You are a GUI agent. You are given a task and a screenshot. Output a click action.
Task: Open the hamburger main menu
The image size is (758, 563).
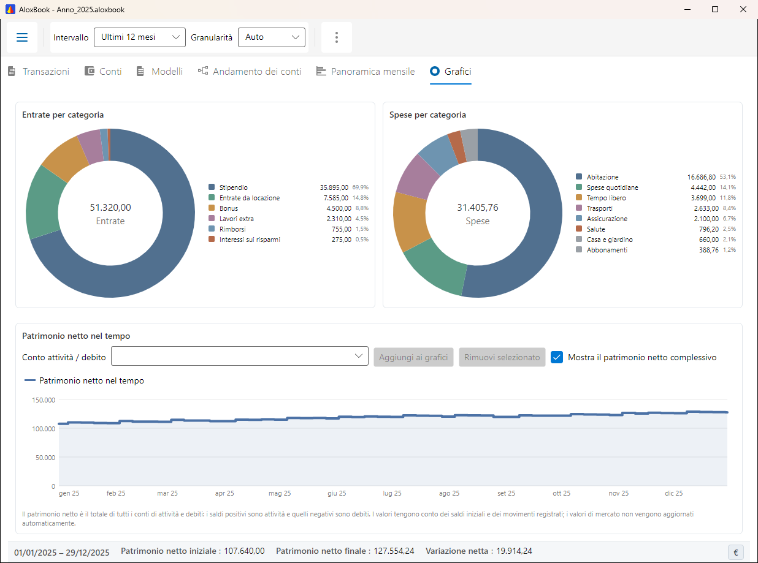(x=22, y=37)
